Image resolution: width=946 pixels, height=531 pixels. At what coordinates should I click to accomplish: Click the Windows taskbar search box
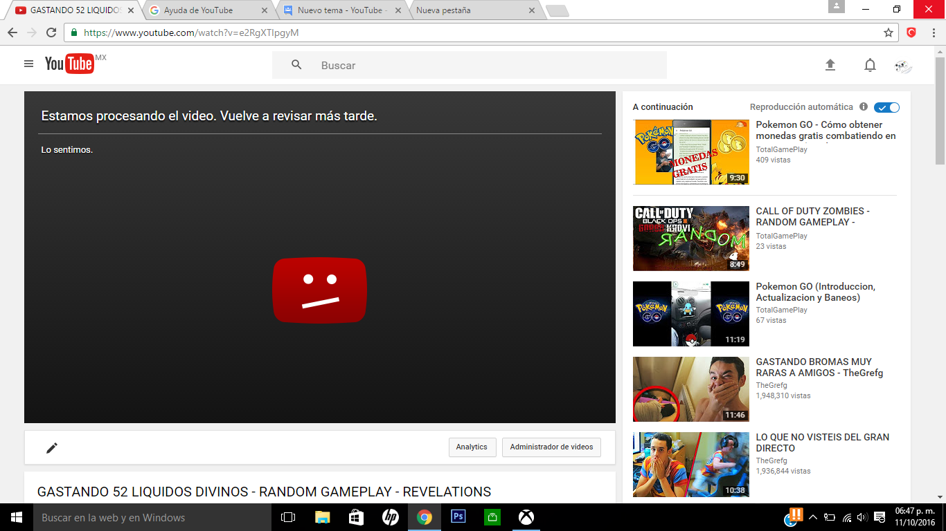click(152, 517)
